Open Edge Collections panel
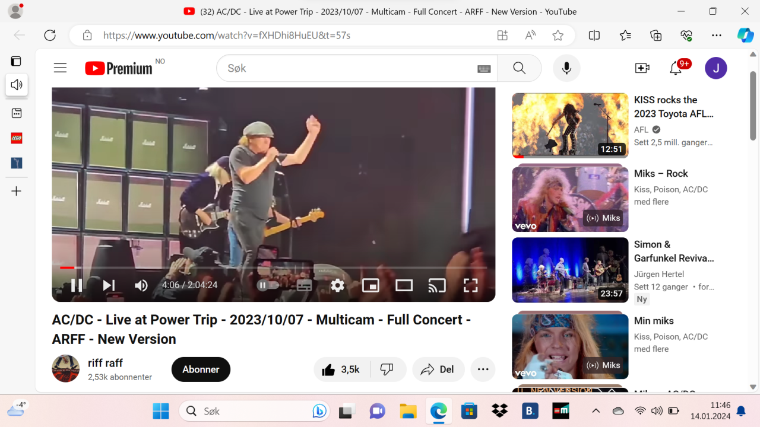The width and height of the screenshot is (760, 427). (656, 35)
